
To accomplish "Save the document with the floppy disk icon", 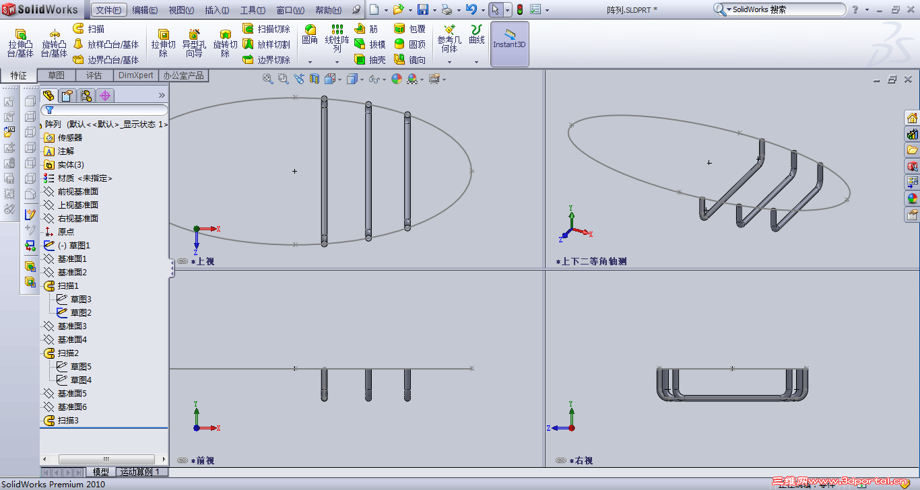I will pyautogui.click(x=423, y=9).
